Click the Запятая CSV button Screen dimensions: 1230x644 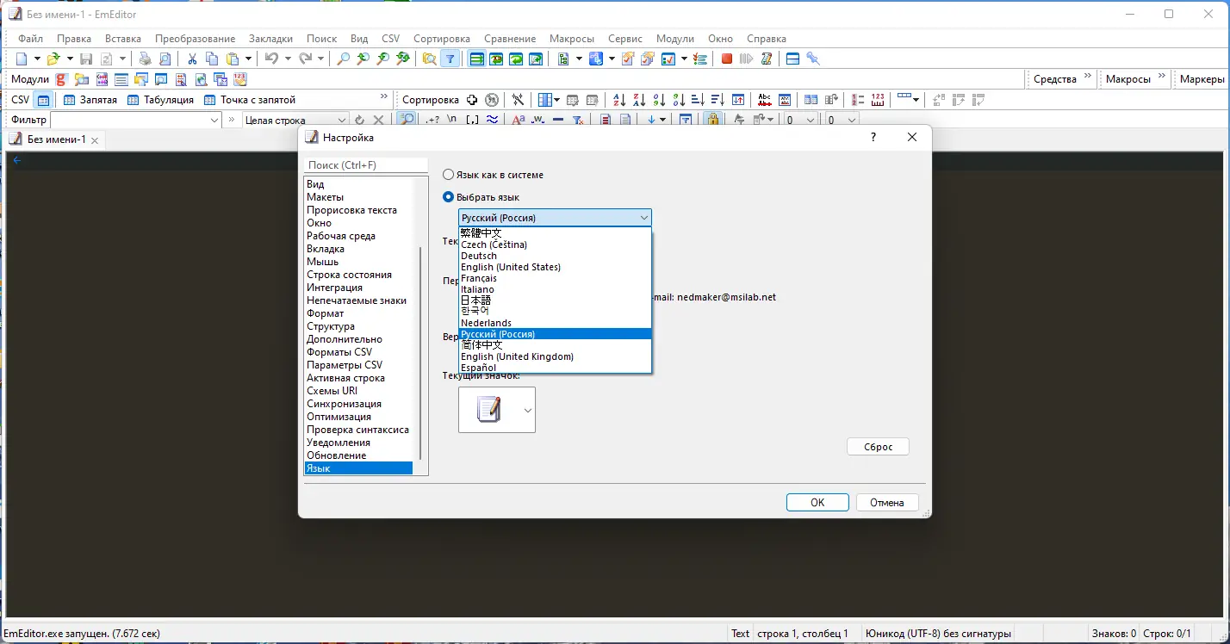tap(90, 100)
